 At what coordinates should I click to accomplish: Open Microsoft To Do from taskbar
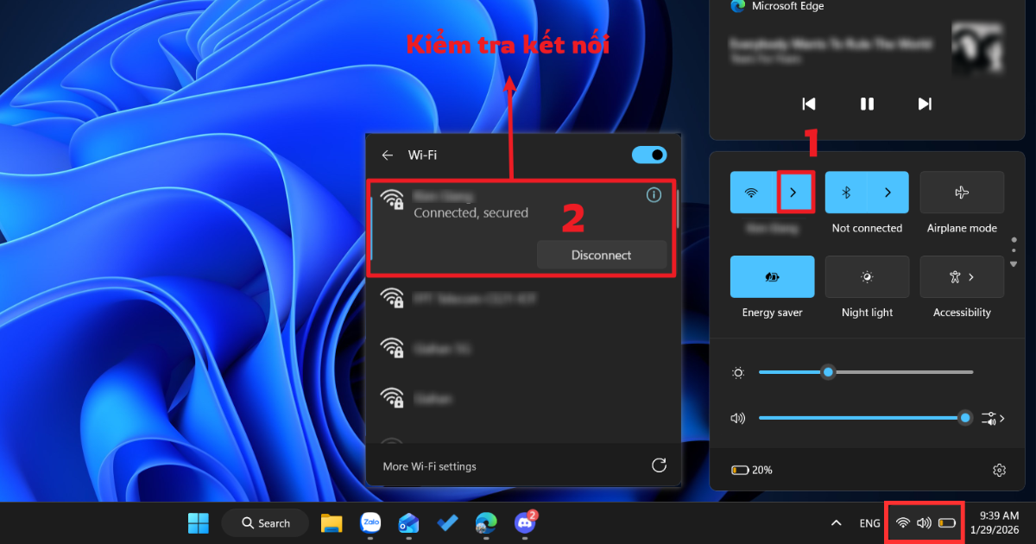click(447, 522)
